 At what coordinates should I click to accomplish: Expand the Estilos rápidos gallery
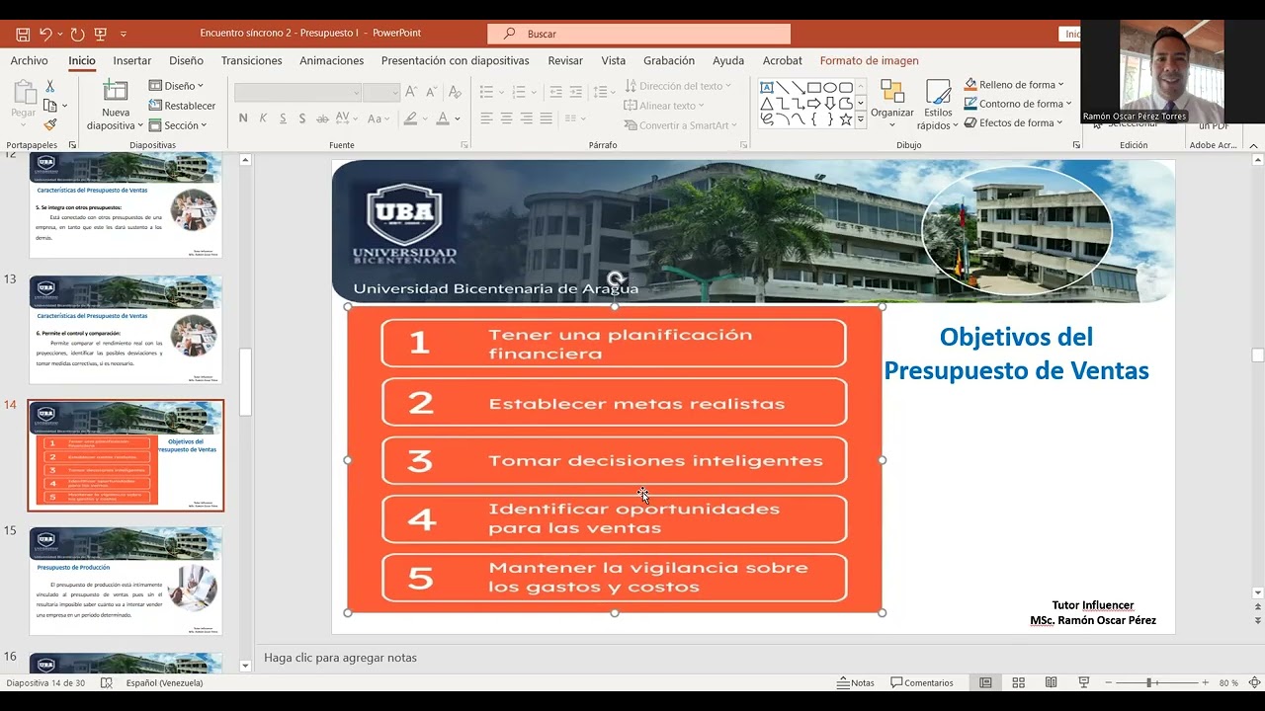pyautogui.click(x=938, y=105)
